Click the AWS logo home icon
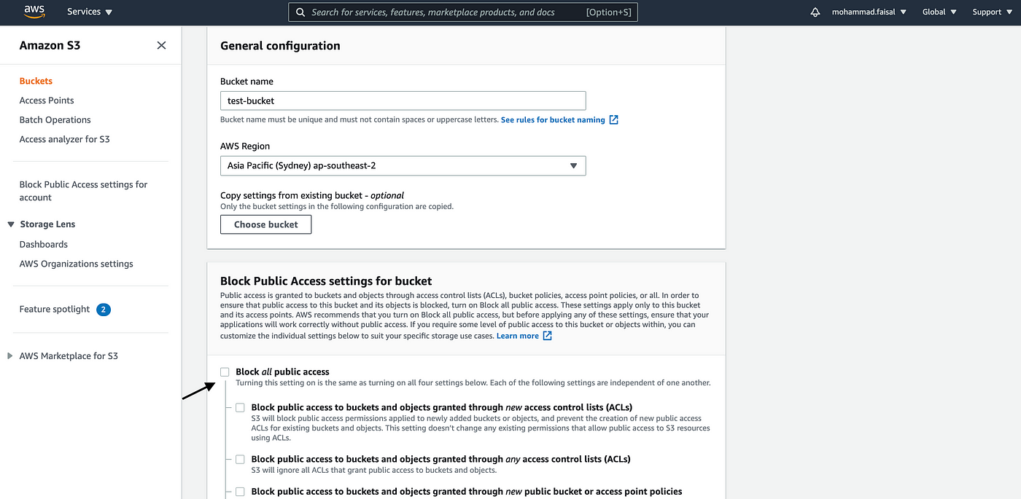The height and width of the screenshot is (499, 1021). (35, 12)
